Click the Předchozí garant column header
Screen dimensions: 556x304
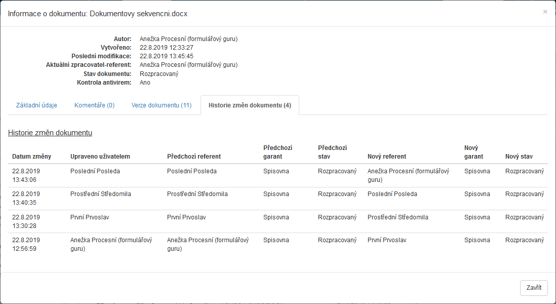click(x=277, y=152)
